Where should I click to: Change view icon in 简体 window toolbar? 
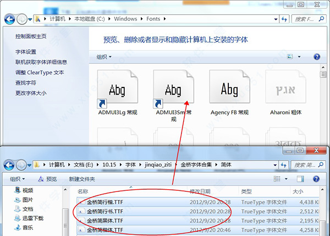[277, 179]
